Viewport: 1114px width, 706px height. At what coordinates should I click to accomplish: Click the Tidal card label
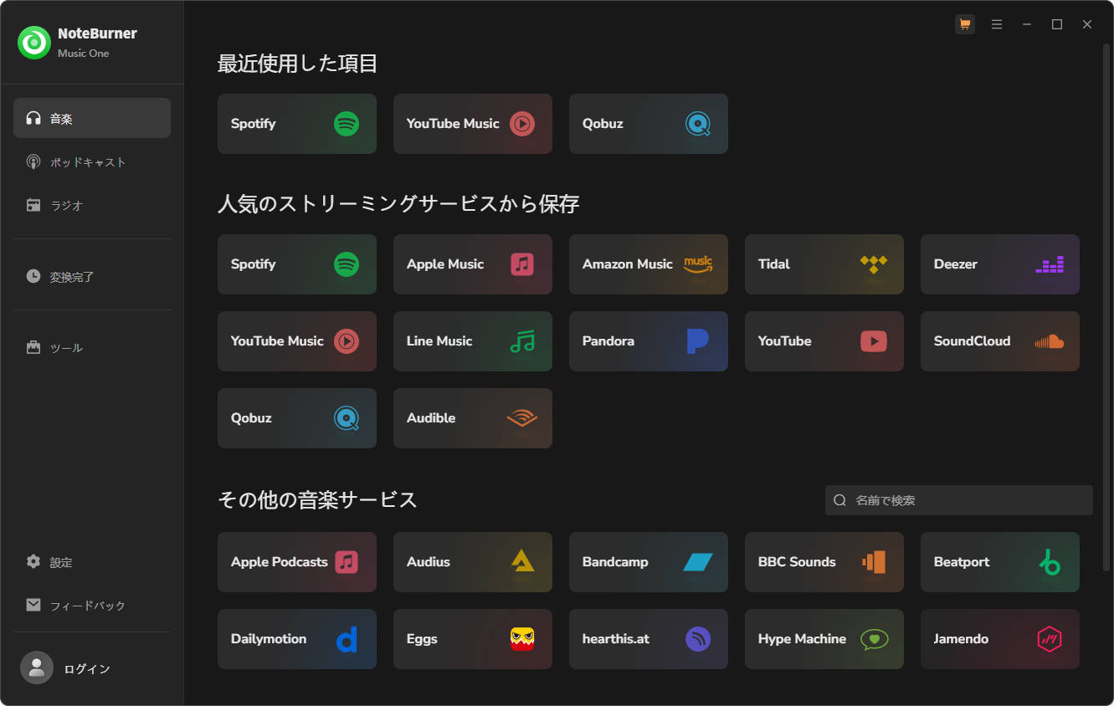774,264
